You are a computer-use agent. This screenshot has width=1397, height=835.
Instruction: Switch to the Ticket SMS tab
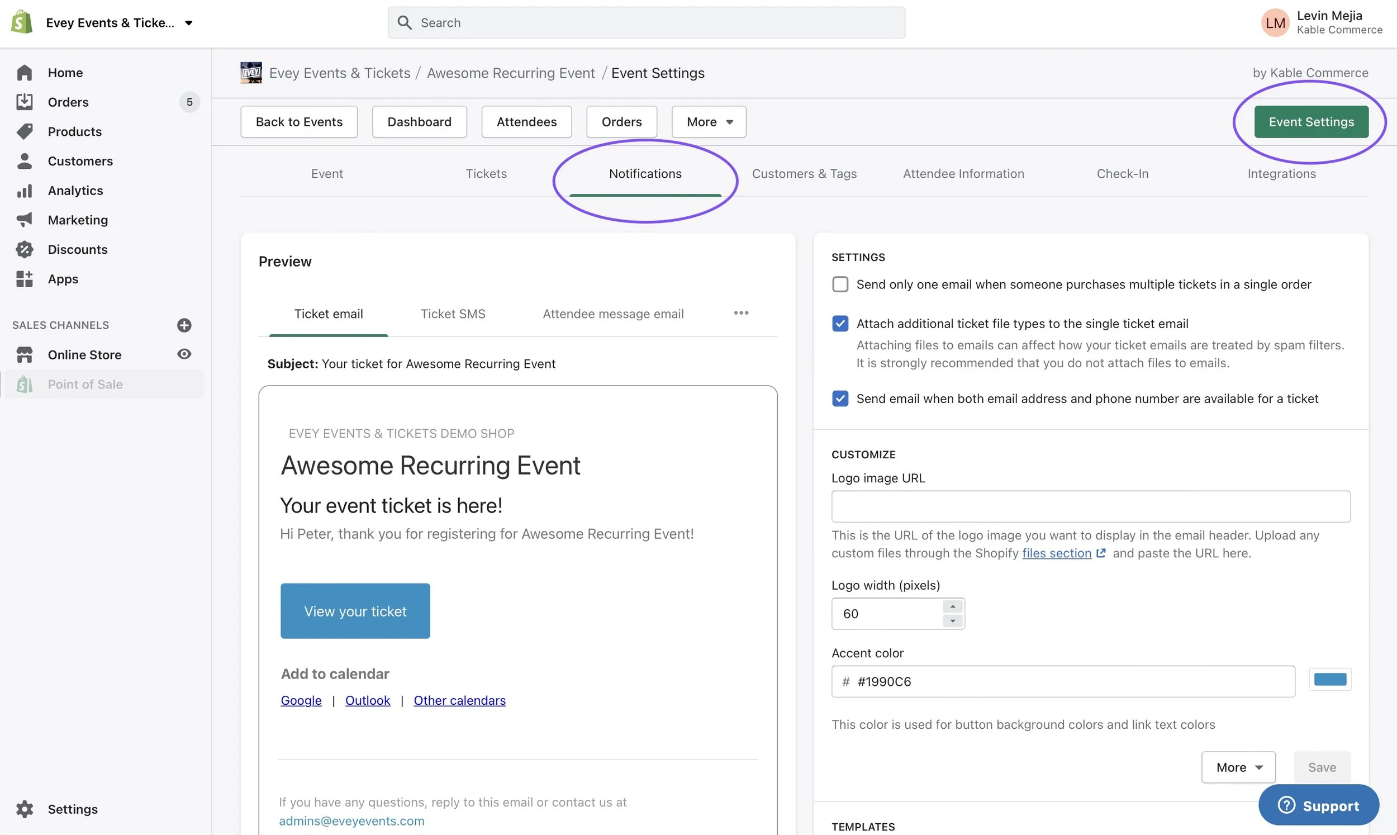point(453,314)
